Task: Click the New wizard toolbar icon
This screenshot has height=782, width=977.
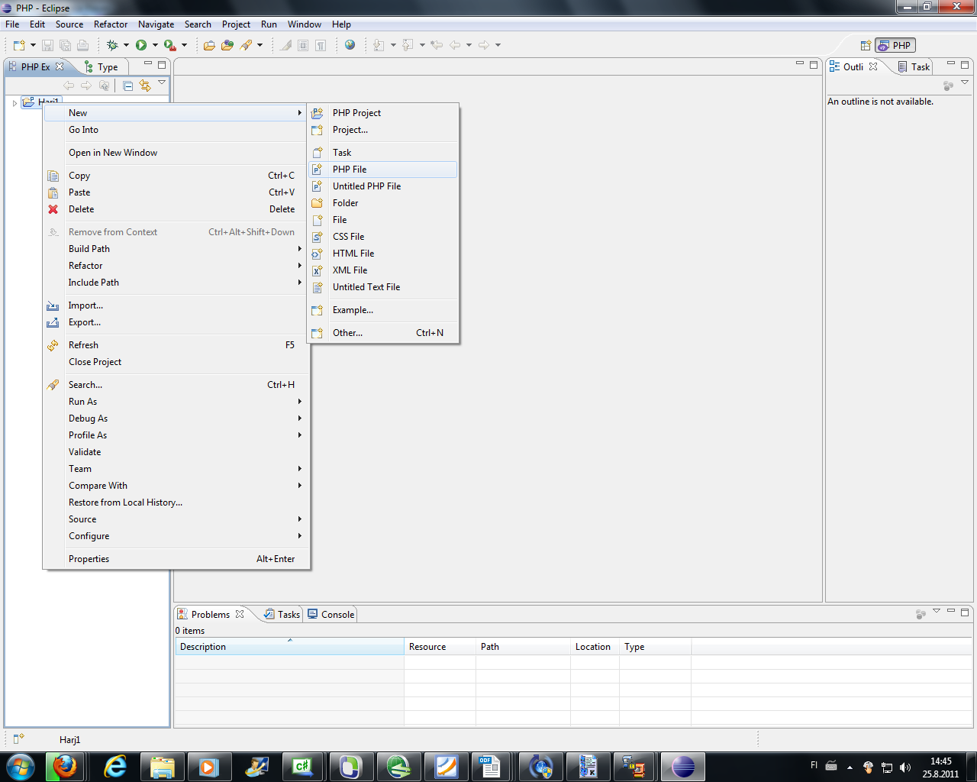Action: tap(19, 45)
